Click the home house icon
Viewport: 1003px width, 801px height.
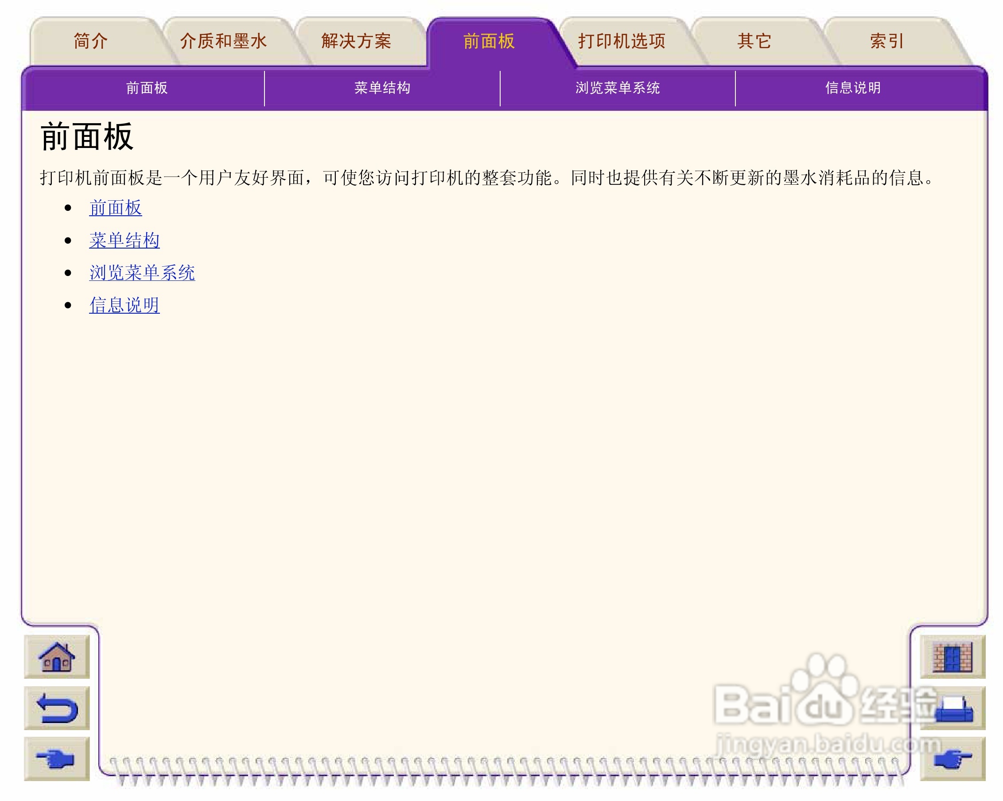(x=57, y=656)
